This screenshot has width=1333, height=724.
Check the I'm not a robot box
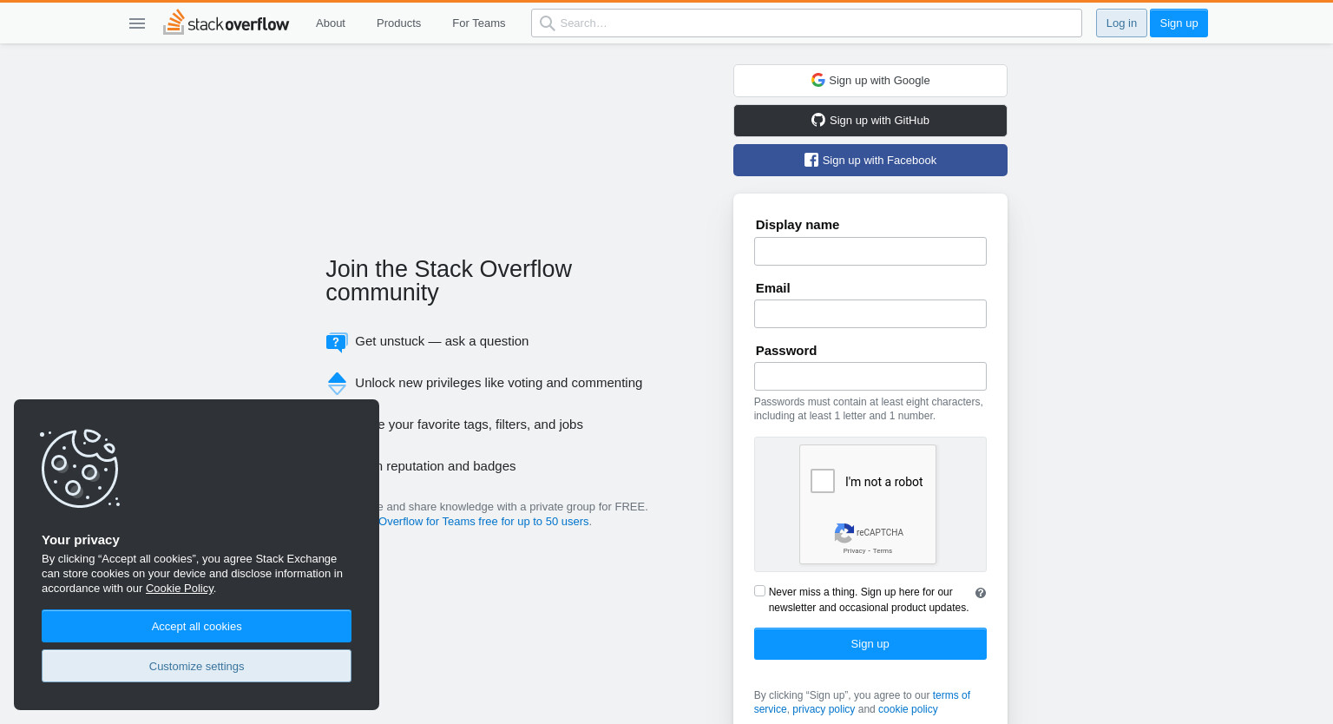(823, 481)
